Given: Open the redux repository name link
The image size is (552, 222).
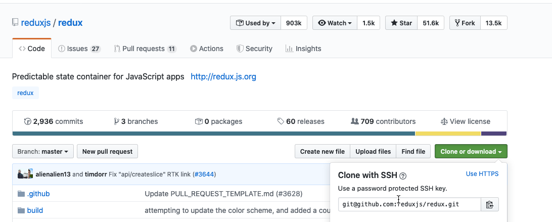Looking at the screenshot, I should point(70,23).
